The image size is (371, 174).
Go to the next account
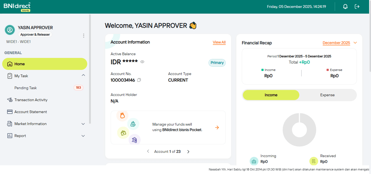click(188, 151)
